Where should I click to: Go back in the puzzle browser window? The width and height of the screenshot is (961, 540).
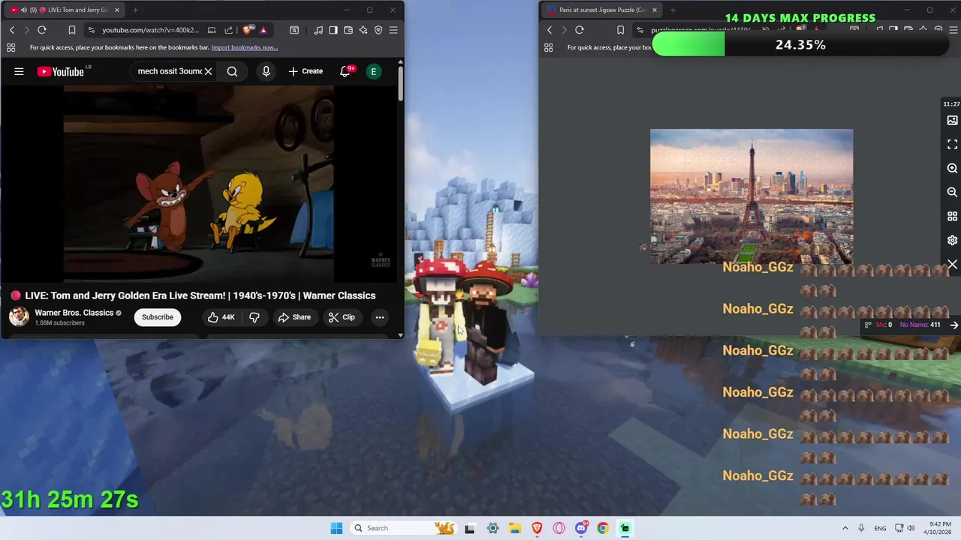tap(550, 30)
